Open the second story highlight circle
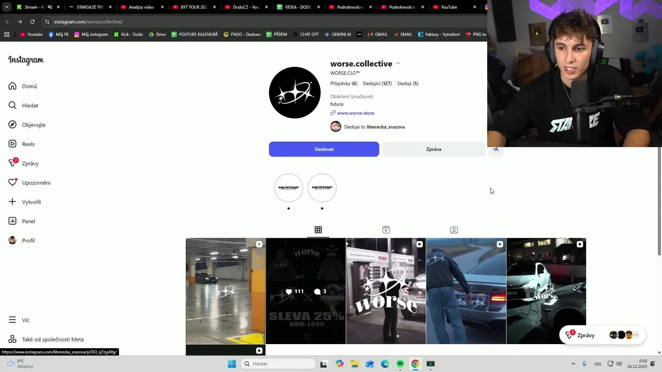662x372 pixels. point(322,188)
